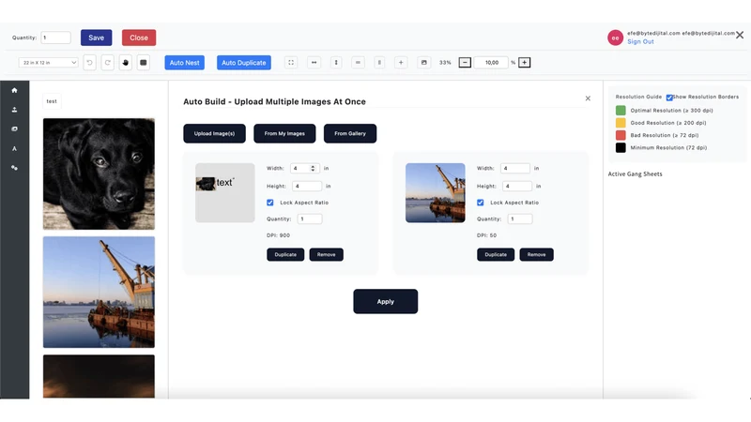
Task: Click the undo arrow icon
Action: [x=89, y=63]
